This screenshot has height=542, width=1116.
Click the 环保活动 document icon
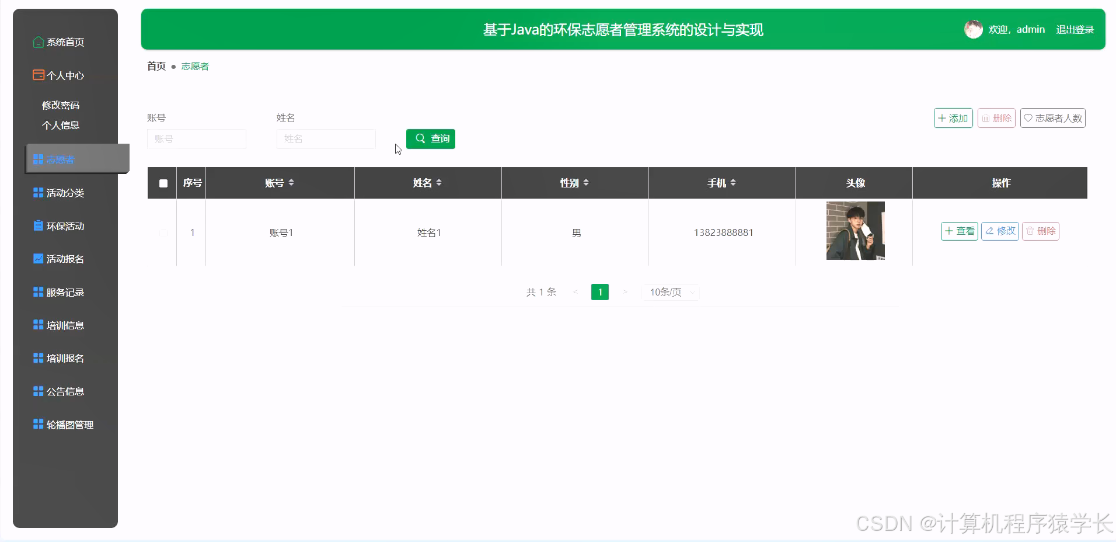coord(37,225)
